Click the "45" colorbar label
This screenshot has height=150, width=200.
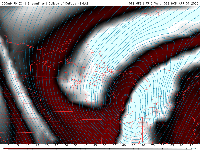coord(95,145)
